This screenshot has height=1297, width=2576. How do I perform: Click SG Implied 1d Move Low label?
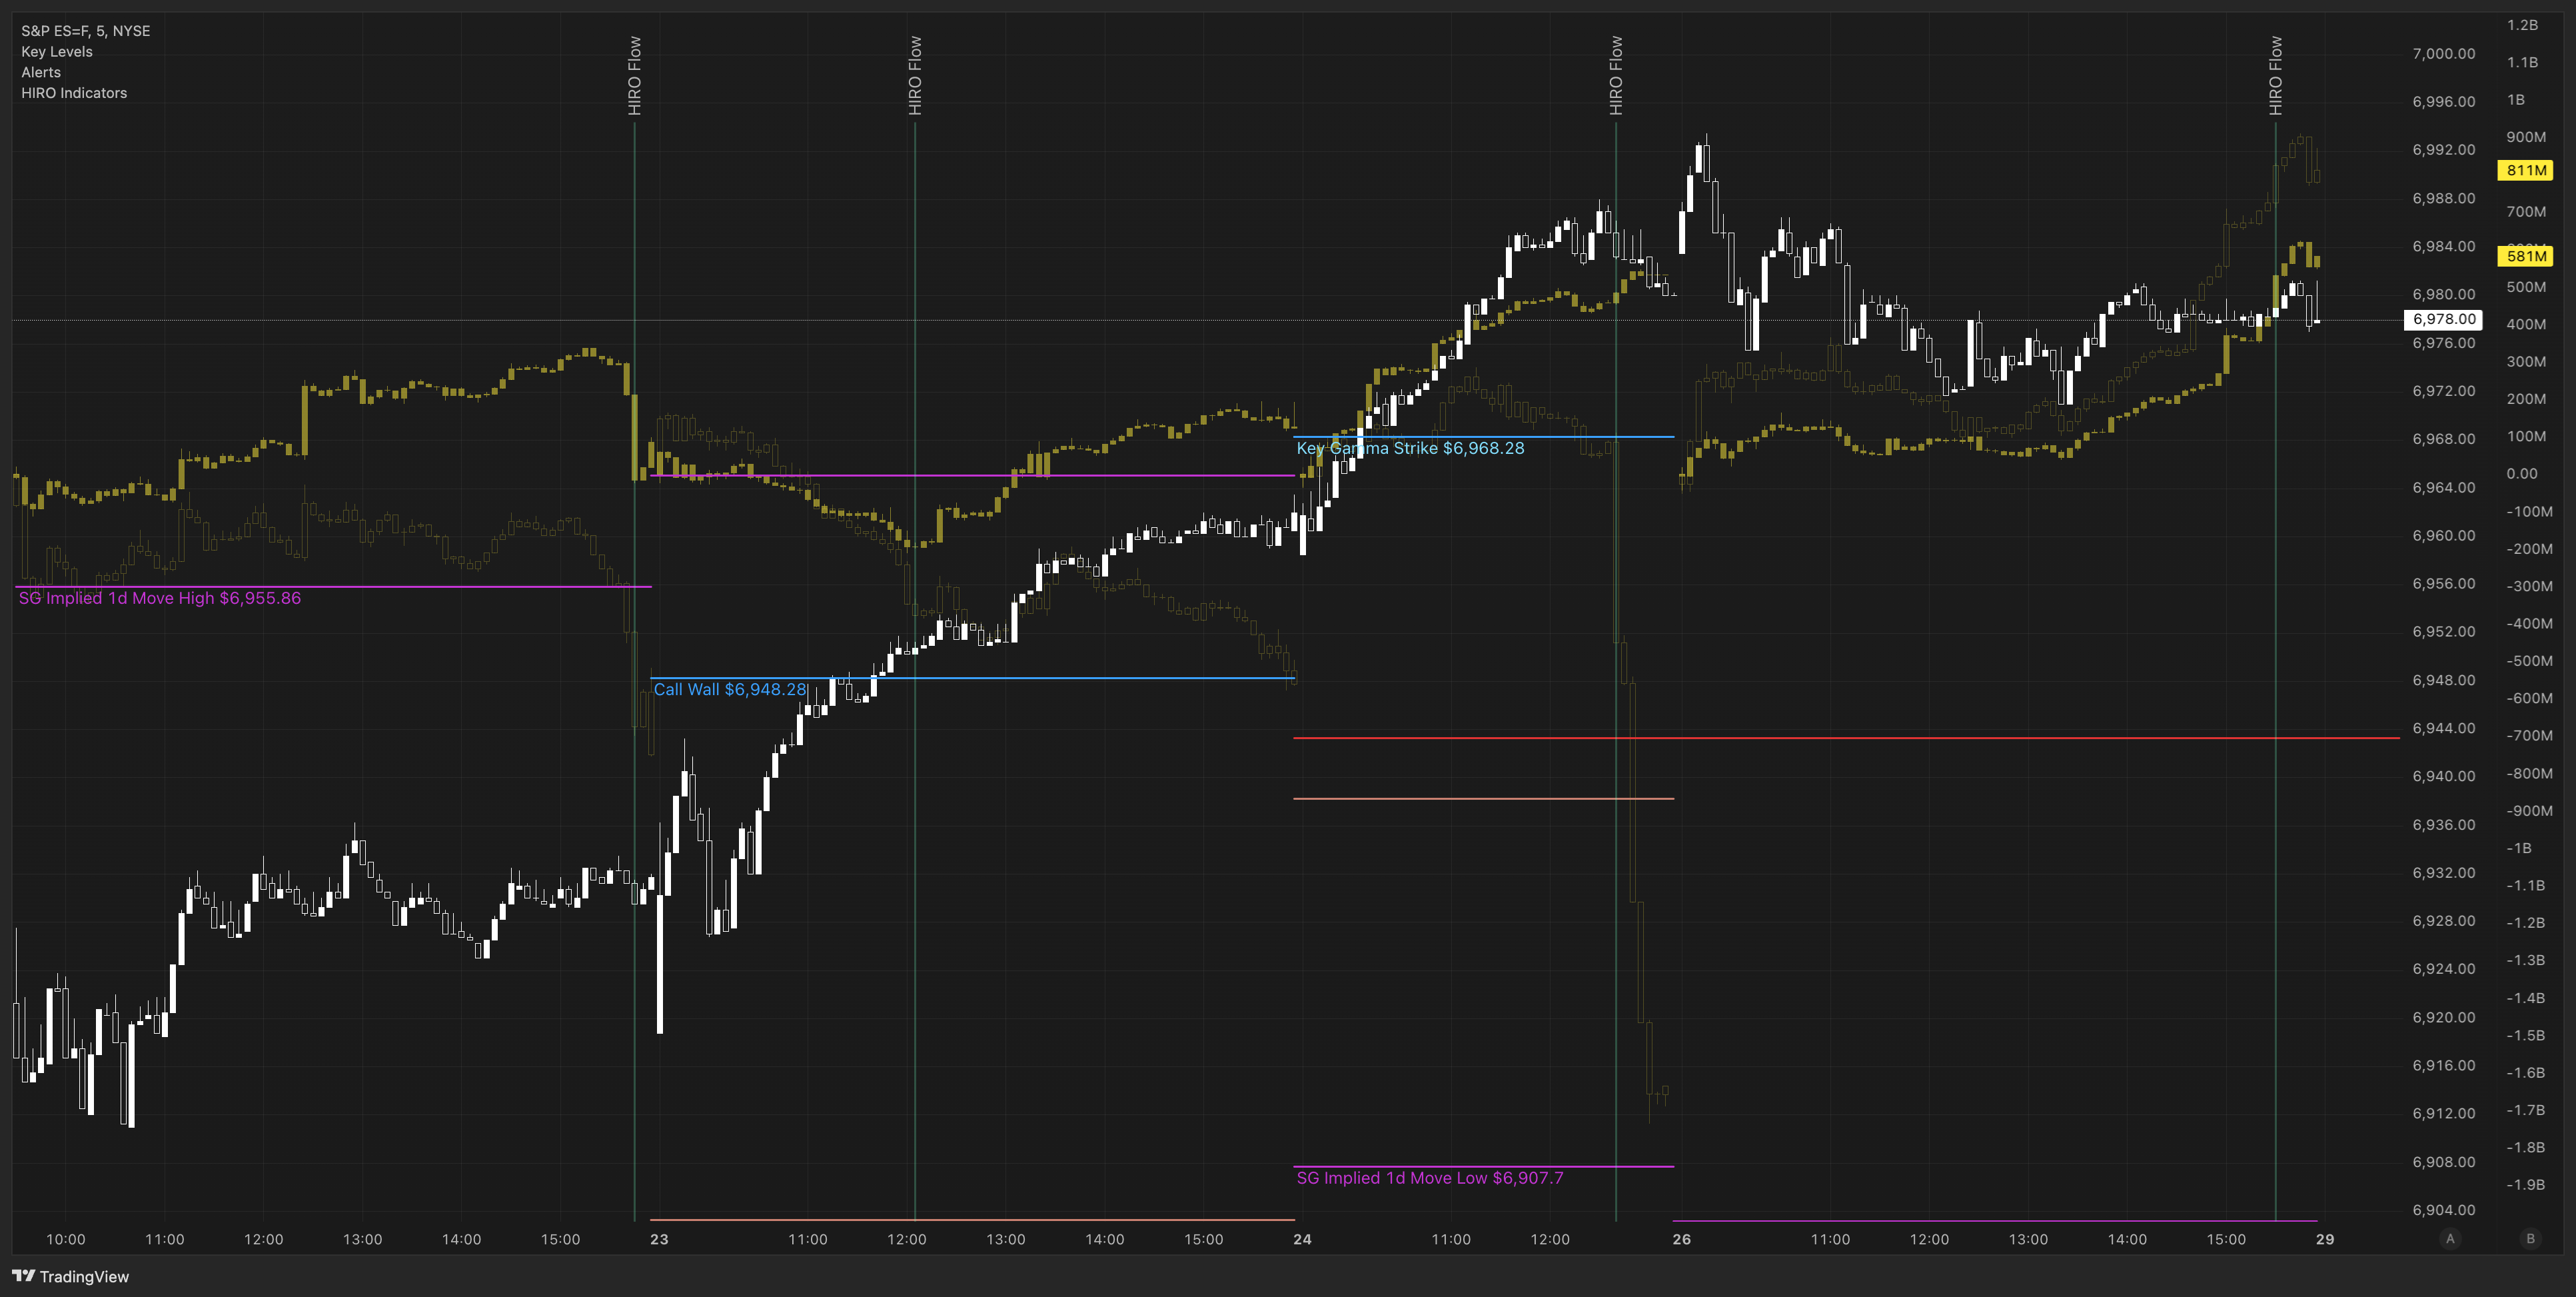click(x=1429, y=1178)
